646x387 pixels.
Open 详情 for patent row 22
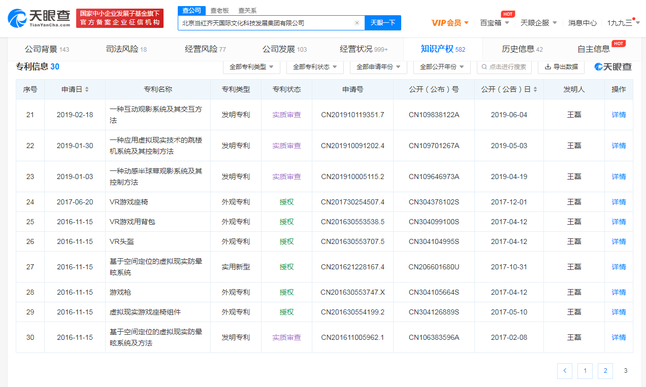619,146
